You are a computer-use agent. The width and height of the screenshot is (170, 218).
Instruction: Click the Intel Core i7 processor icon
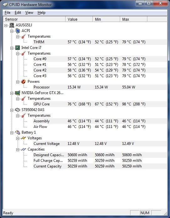coord(18,48)
